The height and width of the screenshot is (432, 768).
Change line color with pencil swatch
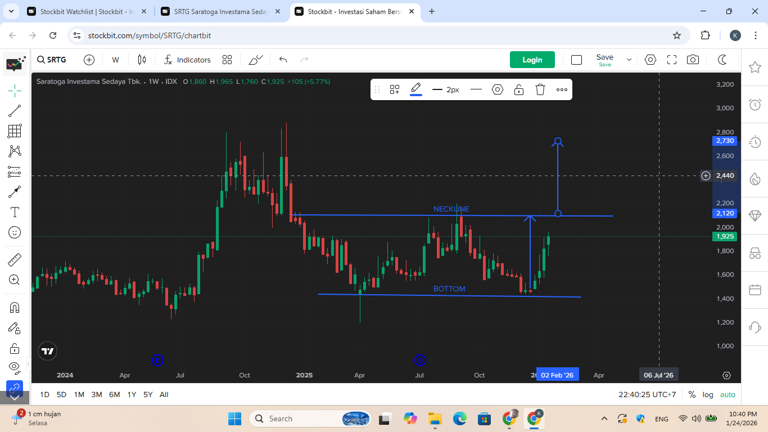[416, 89]
